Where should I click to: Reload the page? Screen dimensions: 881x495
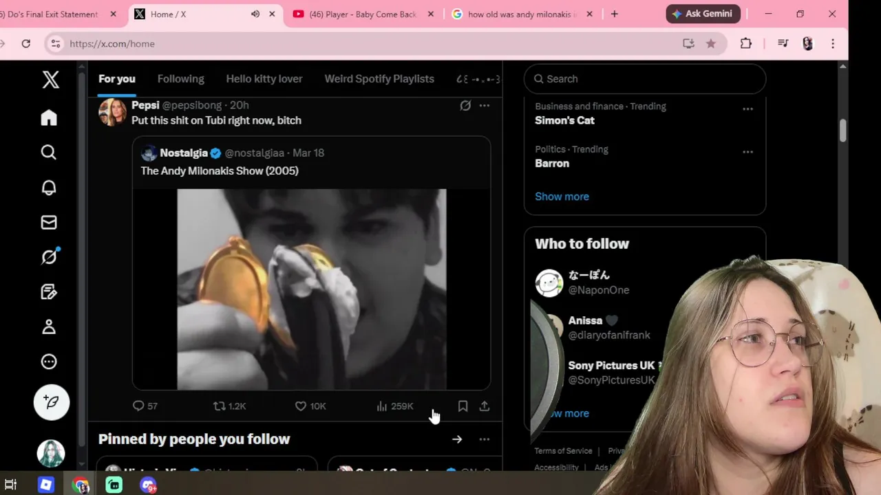click(26, 43)
